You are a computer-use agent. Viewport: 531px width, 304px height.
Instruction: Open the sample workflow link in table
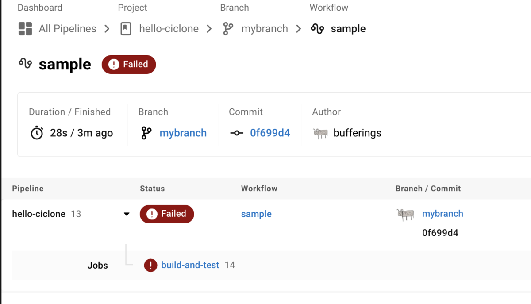pos(256,214)
